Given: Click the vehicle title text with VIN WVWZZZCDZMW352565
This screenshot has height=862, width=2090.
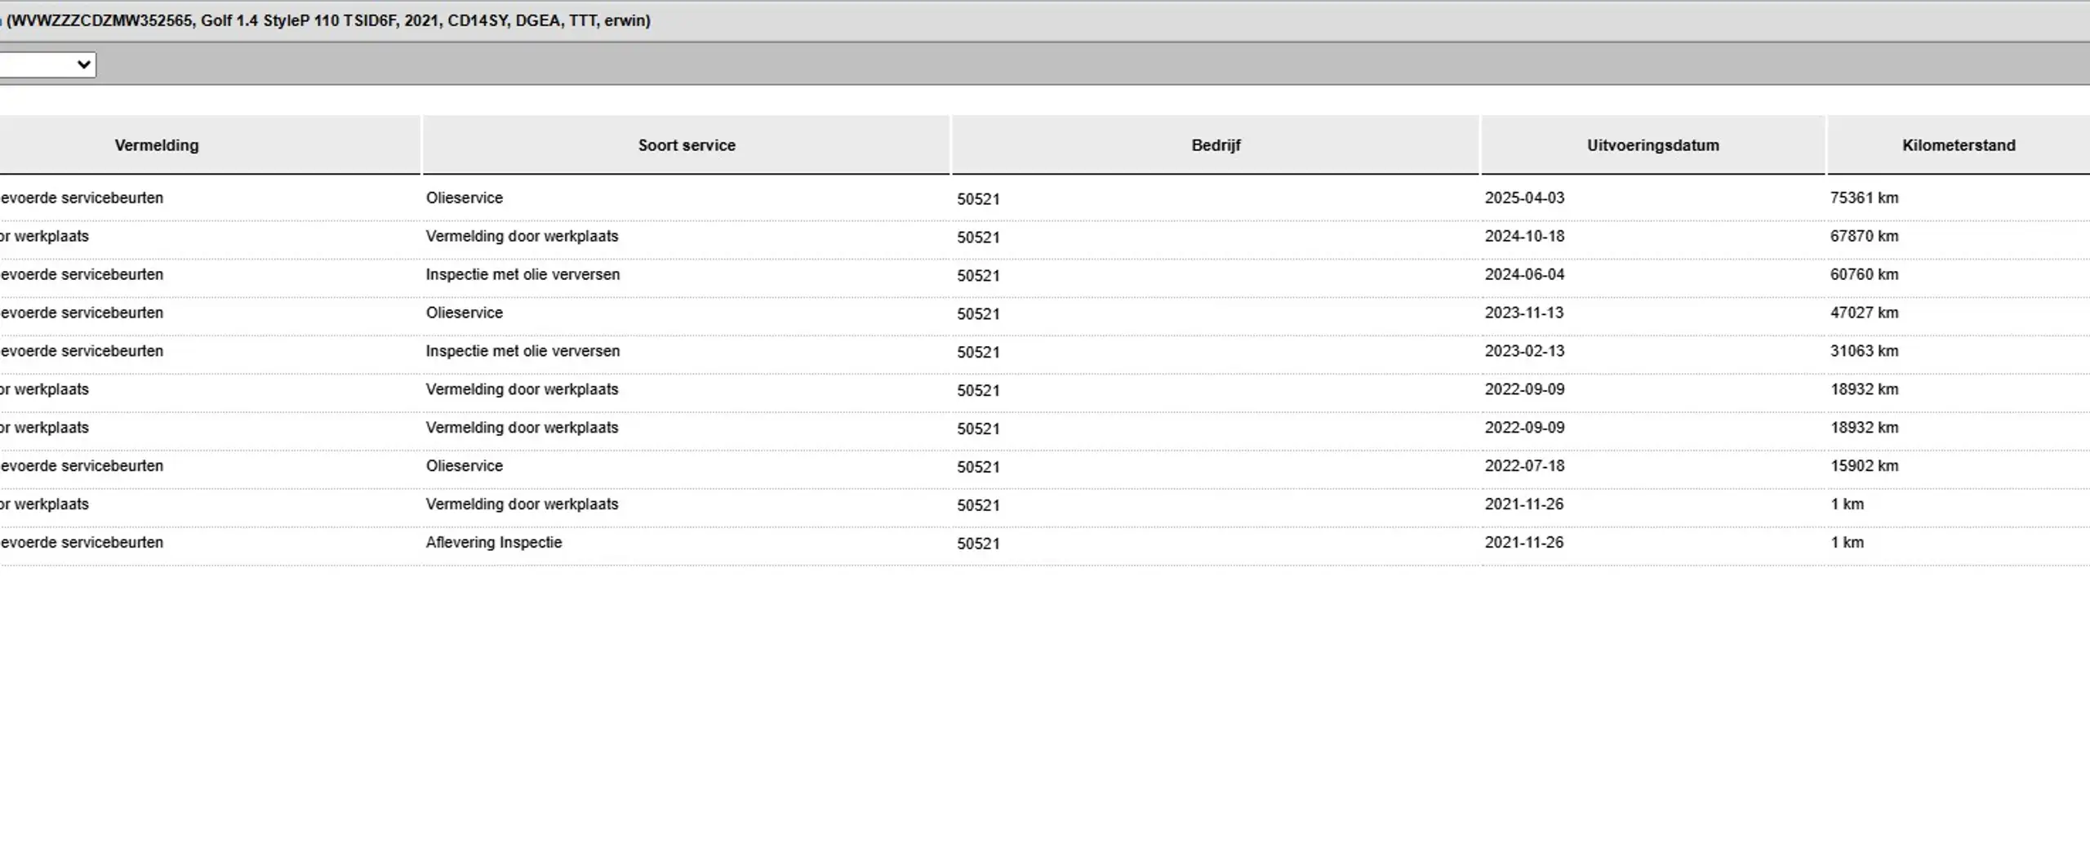Looking at the screenshot, I should pos(327,20).
